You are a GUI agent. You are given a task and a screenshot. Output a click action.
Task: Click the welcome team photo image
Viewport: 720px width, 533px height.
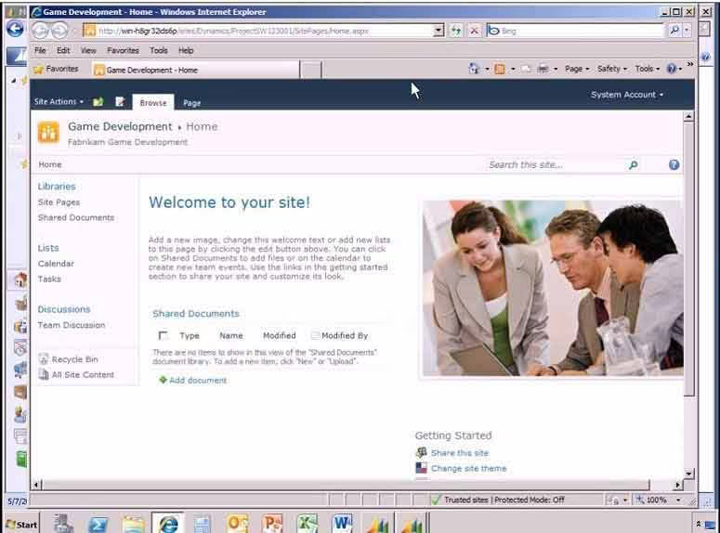point(553,288)
